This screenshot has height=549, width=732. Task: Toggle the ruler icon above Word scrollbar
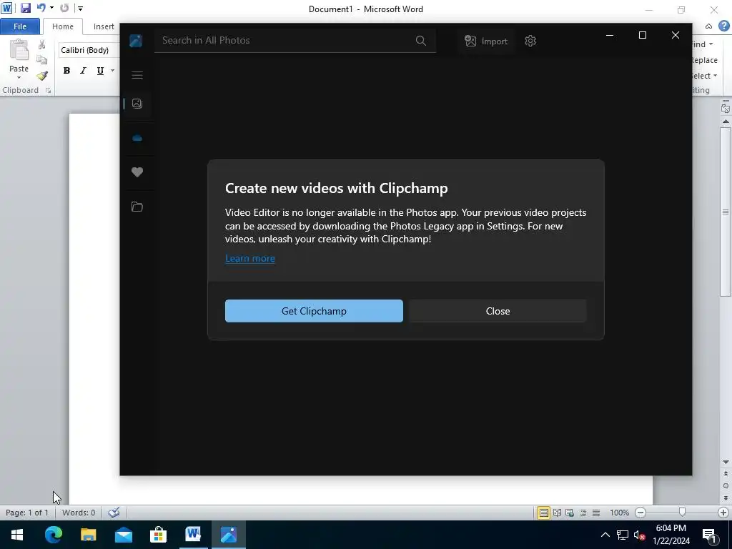tap(726, 109)
